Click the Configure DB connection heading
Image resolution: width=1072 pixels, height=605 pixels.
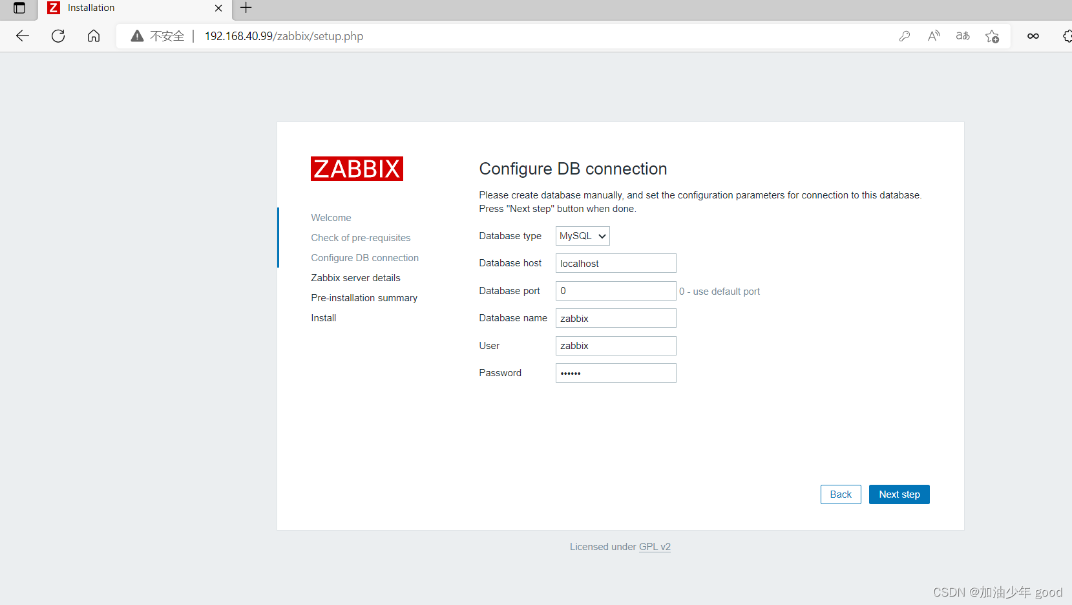(x=573, y=169)
